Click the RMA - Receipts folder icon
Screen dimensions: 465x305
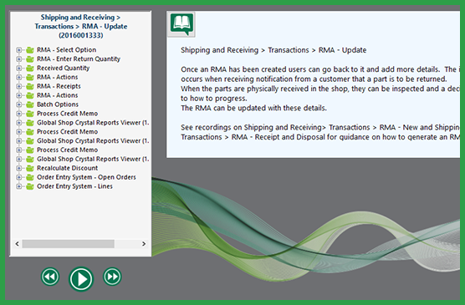click(29, 86)
